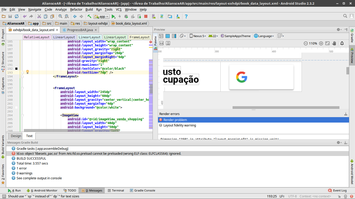Open the Android Monitor tool window
355x199 pixels.
coord(42,190)
